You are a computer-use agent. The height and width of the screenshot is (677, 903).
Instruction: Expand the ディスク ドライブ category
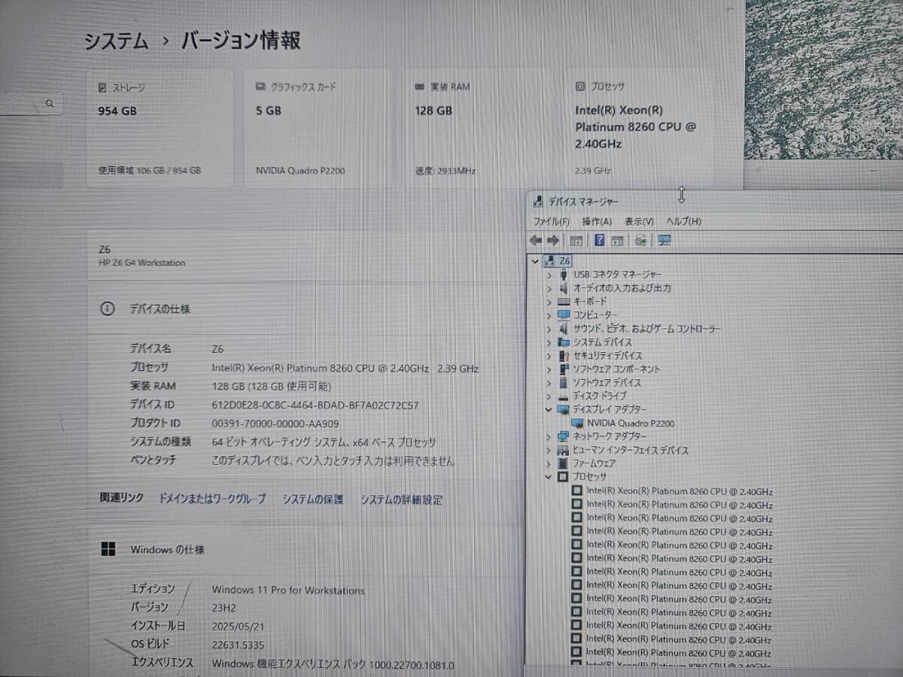pos(549,396)
